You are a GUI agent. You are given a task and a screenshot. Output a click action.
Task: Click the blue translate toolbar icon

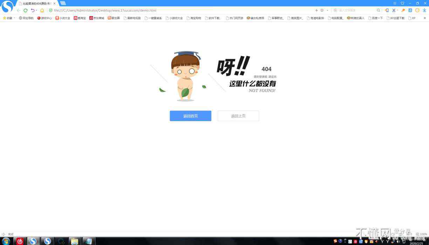coord(410,10)
